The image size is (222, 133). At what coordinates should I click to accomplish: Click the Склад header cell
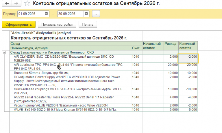coord(76,44)
